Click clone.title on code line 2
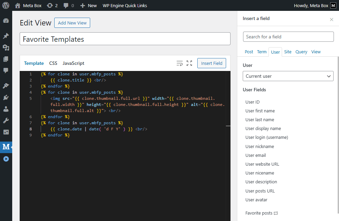Screen dimensions: 339x221 click(x=71, y=80)
